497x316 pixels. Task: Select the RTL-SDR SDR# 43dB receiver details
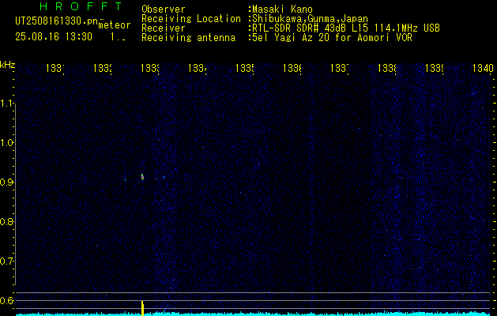pyautogui.click(x=345, y=28)
